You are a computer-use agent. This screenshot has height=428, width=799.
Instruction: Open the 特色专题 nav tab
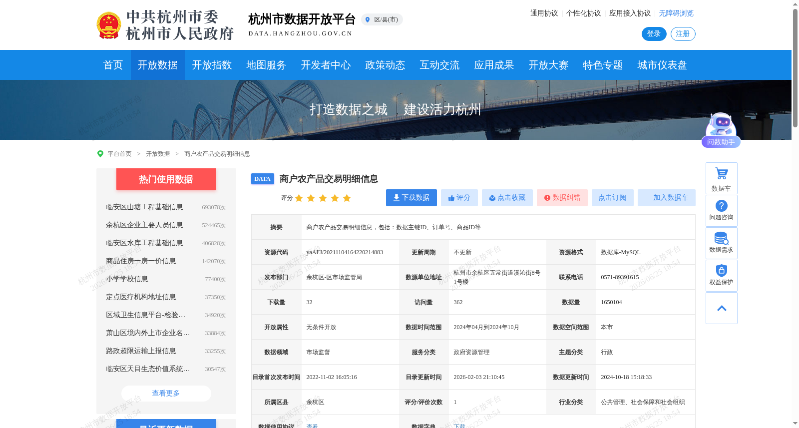603,65
